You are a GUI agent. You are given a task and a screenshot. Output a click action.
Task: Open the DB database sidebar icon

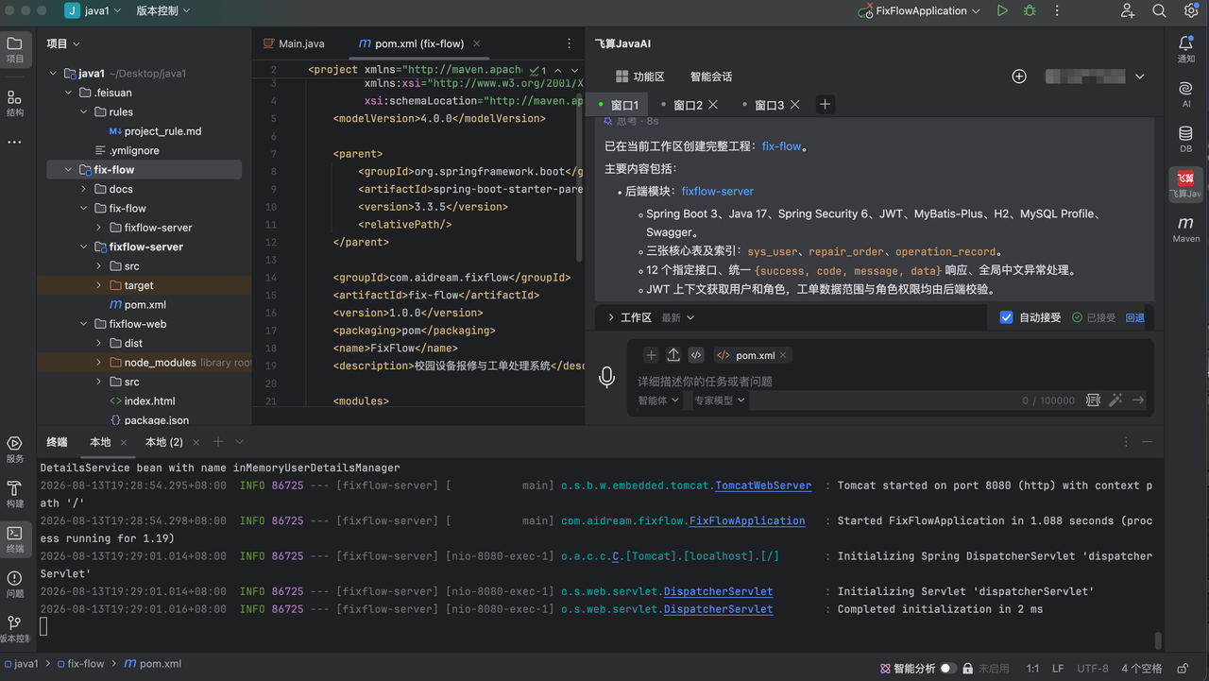click(1186, 140)
